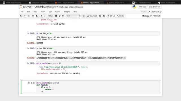This screenshot has height=101, width=181.
Task: Switch to Index - Jupyter Notebook tab
Action: click(65, 3)
